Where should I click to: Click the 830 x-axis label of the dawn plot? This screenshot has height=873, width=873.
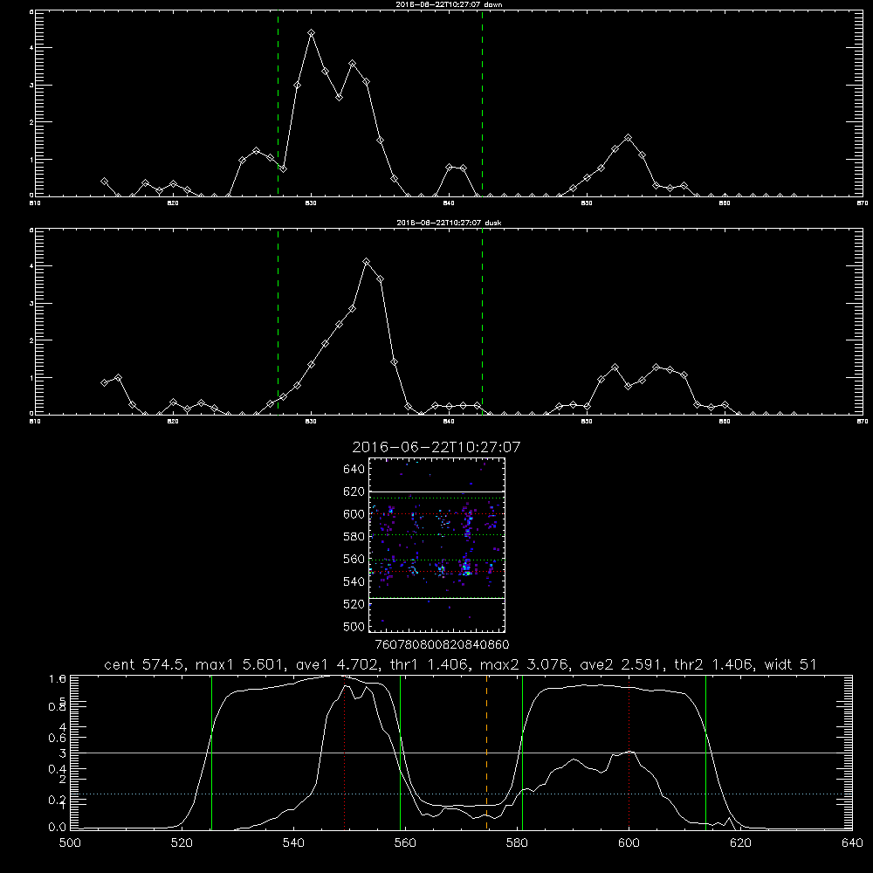click(311, 203)
